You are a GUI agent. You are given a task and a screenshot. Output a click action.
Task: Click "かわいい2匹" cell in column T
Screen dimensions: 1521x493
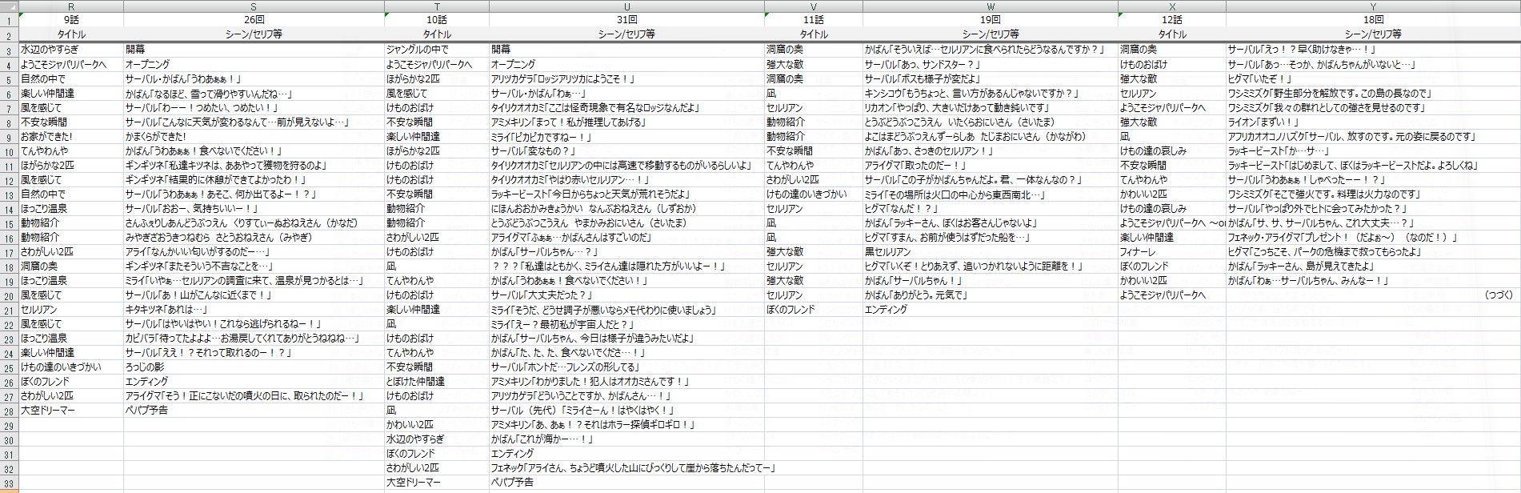pyautogui.click(x=436, y=425)
